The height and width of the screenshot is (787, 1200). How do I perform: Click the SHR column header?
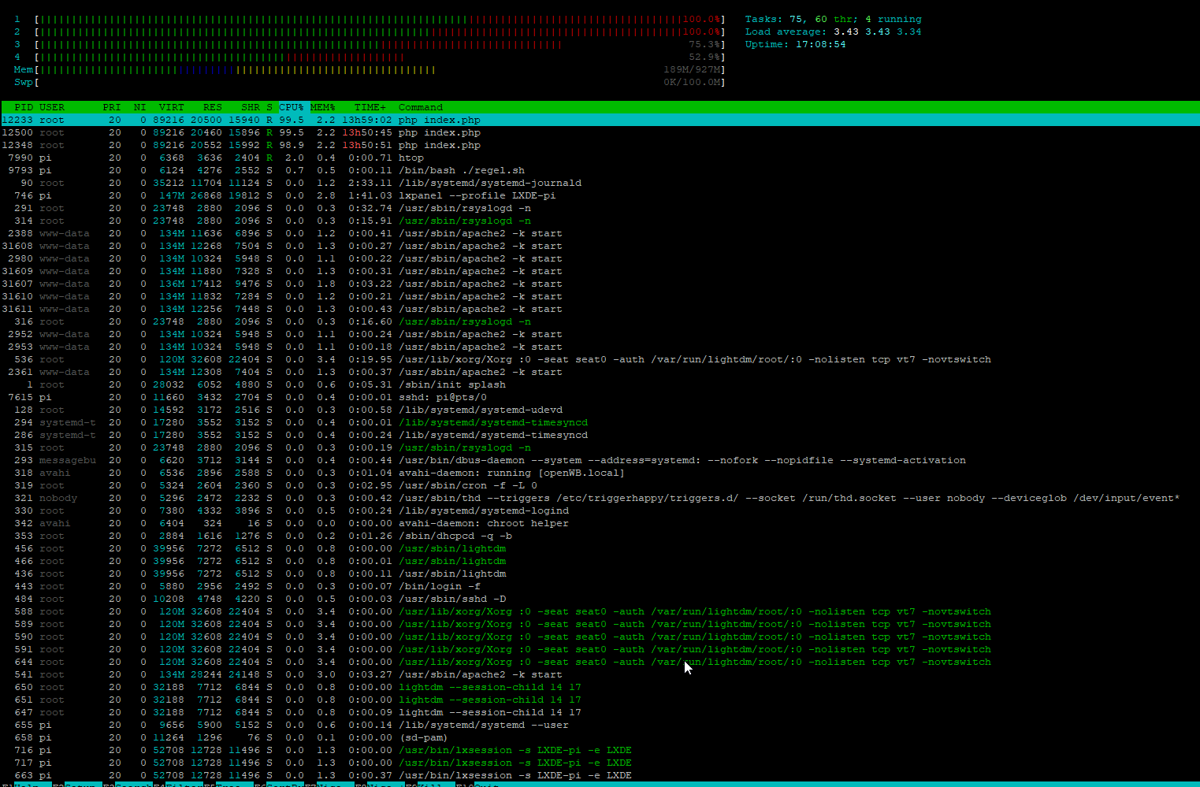(251, 107)
